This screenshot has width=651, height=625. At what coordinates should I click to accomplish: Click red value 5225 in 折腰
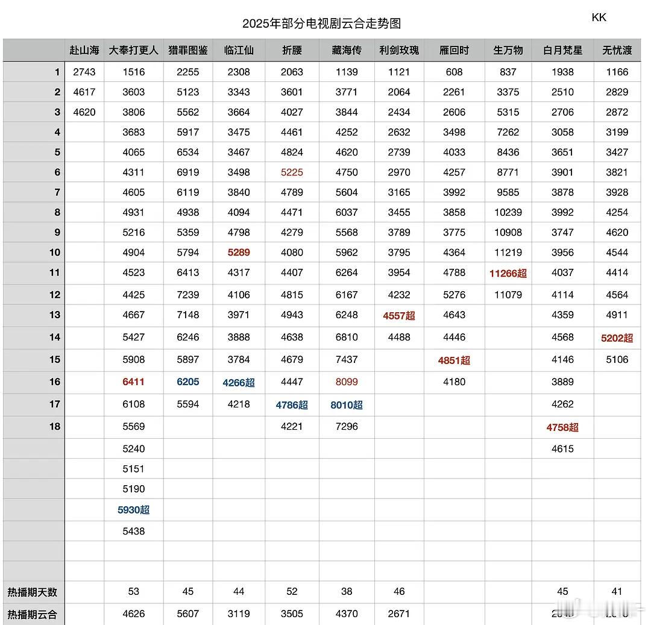click(x=292, y=172)
